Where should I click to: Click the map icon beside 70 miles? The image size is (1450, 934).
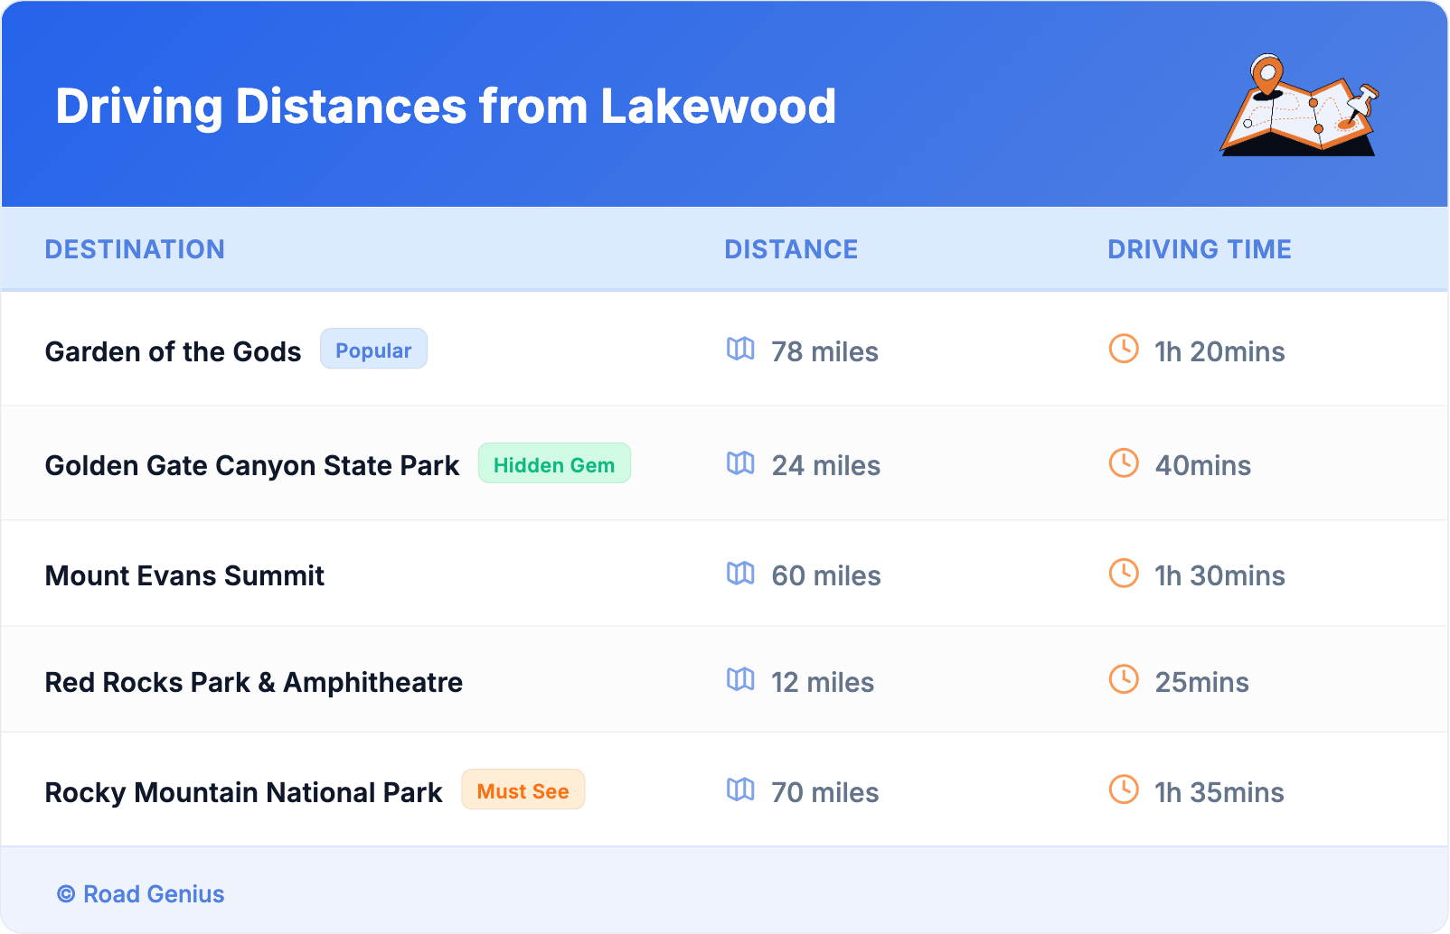pos(740,789)
